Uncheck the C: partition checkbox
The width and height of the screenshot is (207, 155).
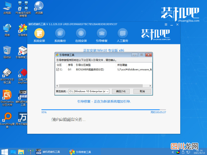(x=57, y=69)
